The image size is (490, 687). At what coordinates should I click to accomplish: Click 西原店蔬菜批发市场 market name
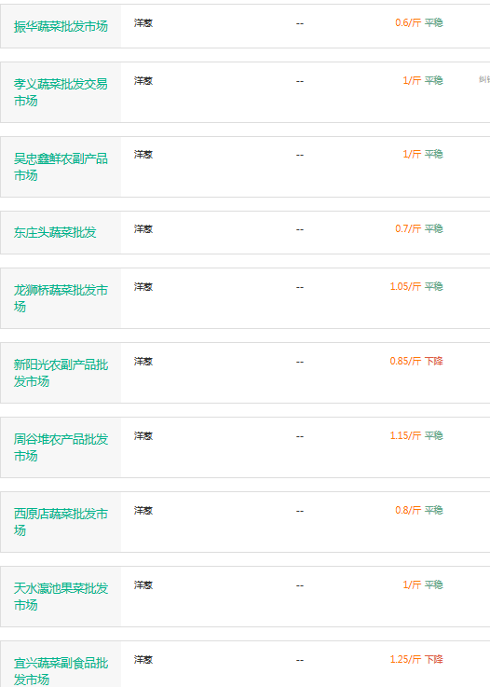click(x=61, y=522)
